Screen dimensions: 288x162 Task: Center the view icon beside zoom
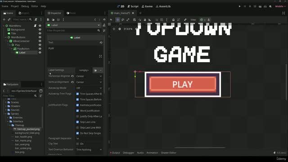114,29
